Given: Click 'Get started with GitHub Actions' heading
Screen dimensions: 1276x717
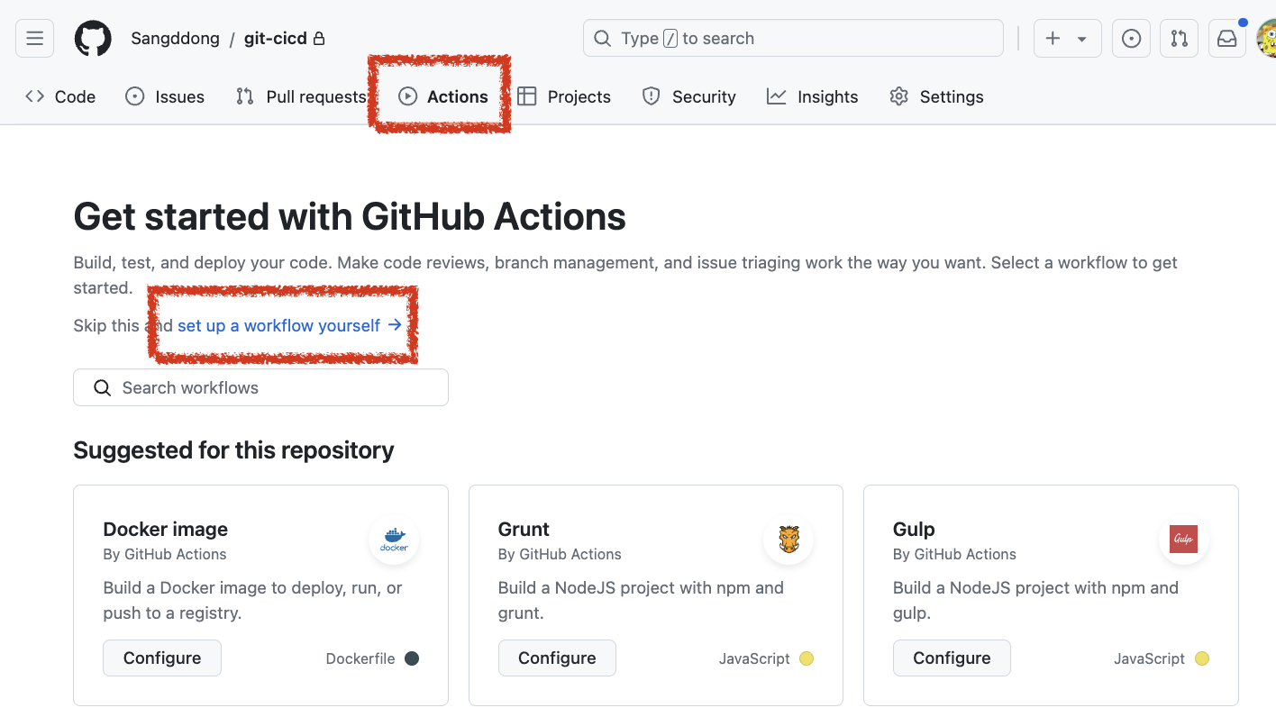Looking at the screenshot, I should pos(350,217).
